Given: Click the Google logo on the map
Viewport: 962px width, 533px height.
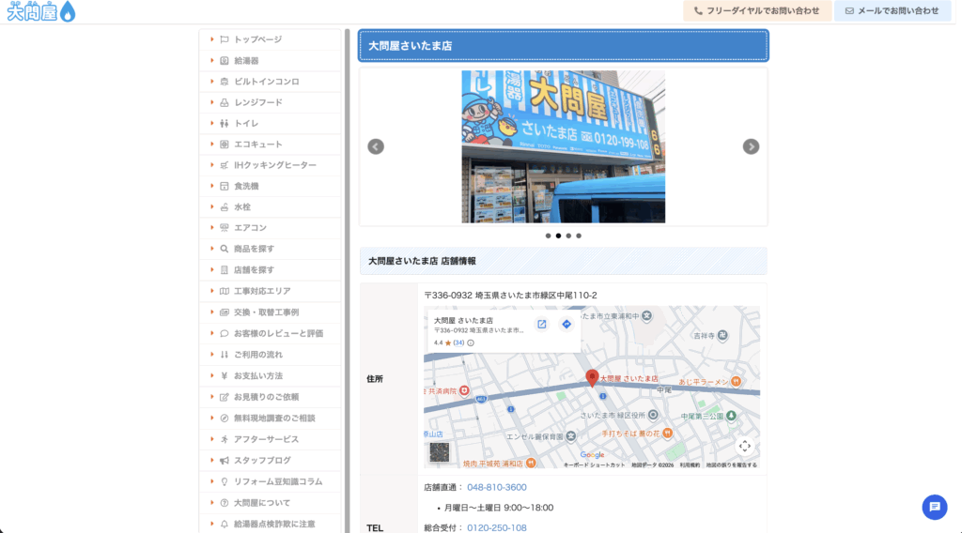Looking at the screenshot, I should (x=592, y=455).
